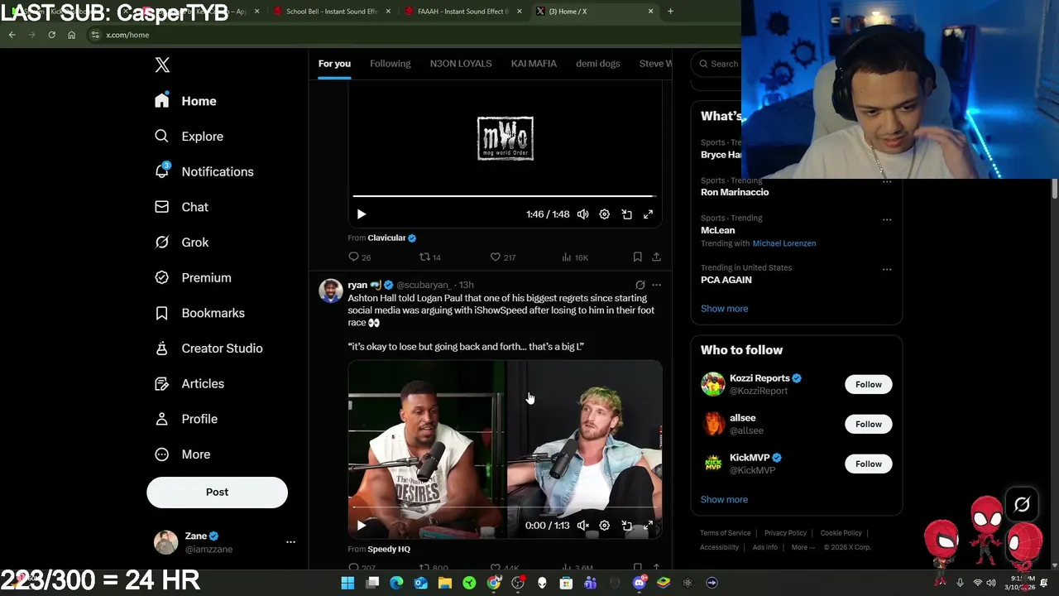Play the Ashton Hall and Logan Paul video

tap(362, 526)
